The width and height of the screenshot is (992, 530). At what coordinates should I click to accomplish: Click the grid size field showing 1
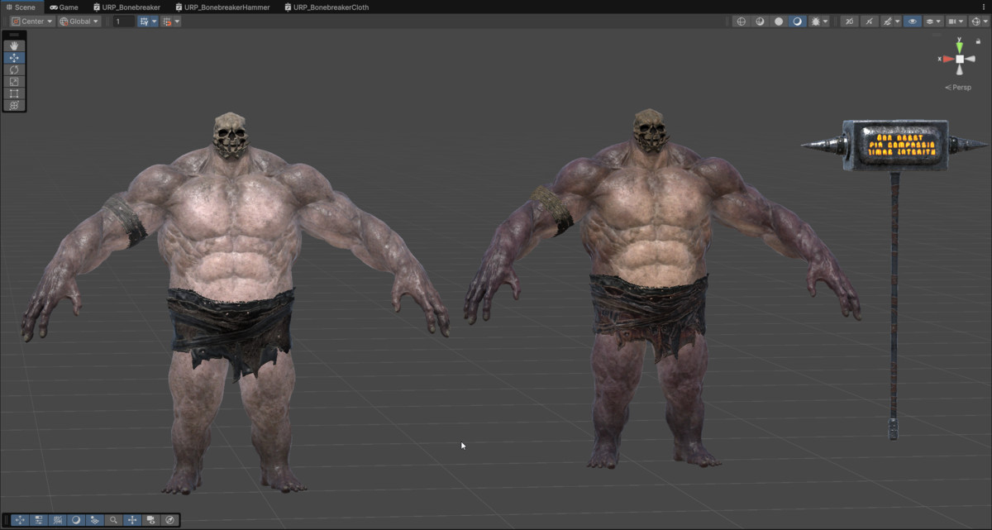[123, 21]
